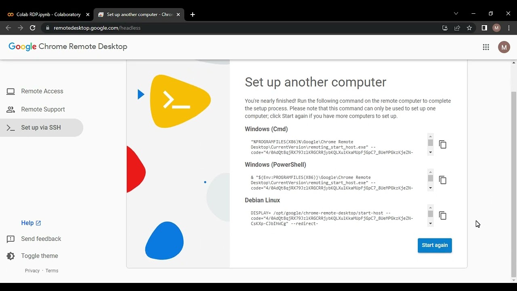The width and height of the screenshot is (517, 291).
Task: Click page scrollbar down arrow
Action: coord(514,280)
